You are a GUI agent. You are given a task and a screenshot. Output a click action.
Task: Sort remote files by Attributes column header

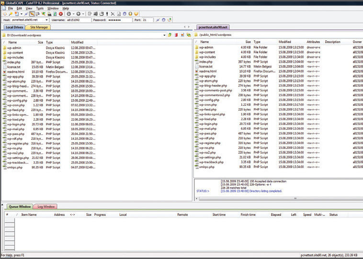click(x=313, y=42)
